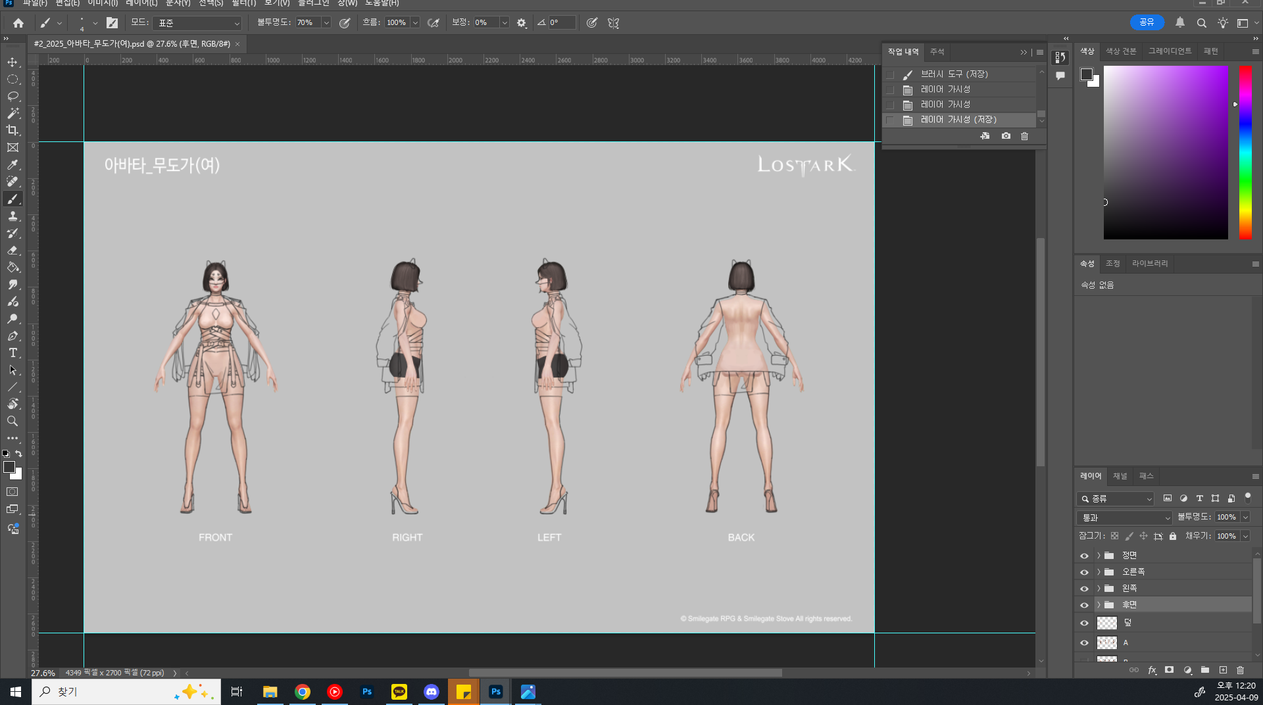Select the Lasso tool

[x=12, y=96]
